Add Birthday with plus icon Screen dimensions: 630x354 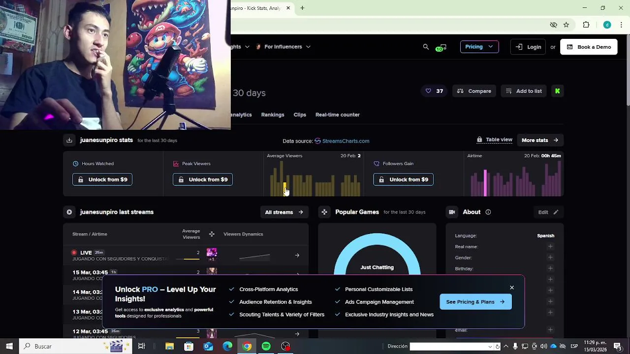click(x=550, y=268)
